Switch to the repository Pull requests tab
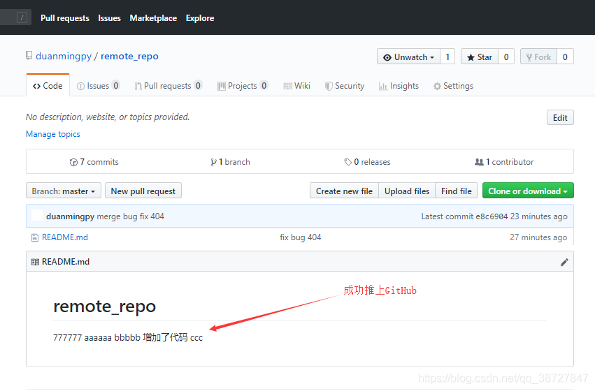This screenshot has width=595, height=391. (168, 86)
